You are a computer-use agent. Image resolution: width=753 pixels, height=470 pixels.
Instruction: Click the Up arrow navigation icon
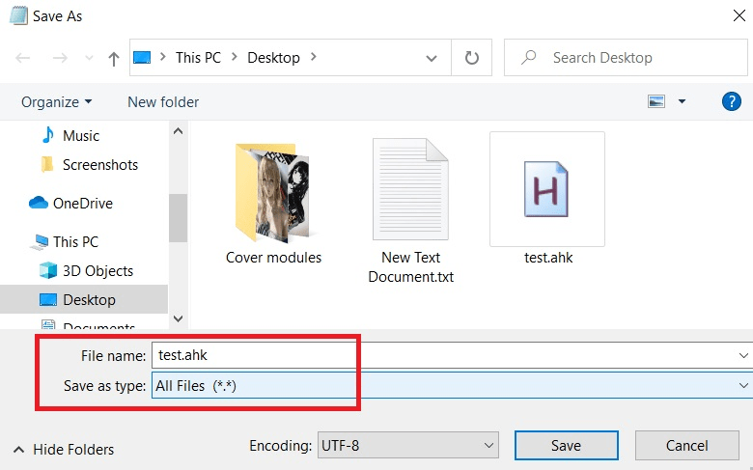[x=114, y=59]
